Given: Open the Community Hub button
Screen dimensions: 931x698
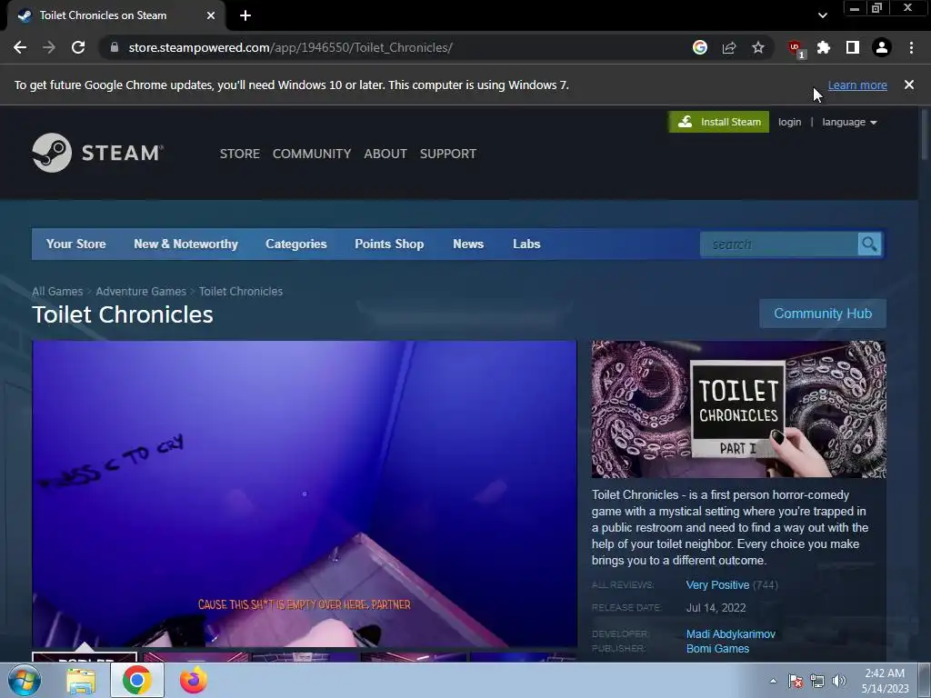Looking at the screenshot, I should pos(823,314).
